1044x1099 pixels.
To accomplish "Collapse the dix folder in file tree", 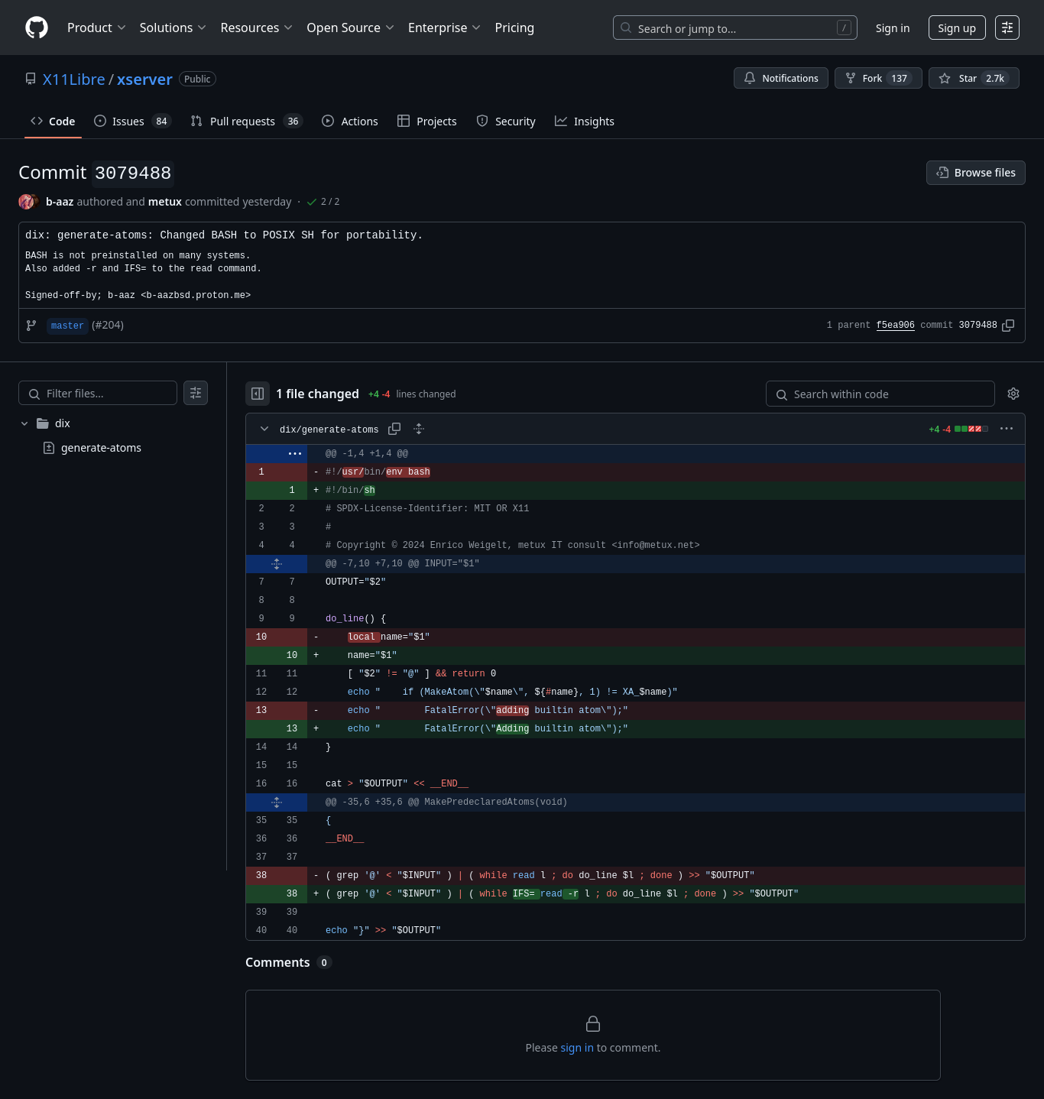I will pyautogui.click(x=24, y=423).
